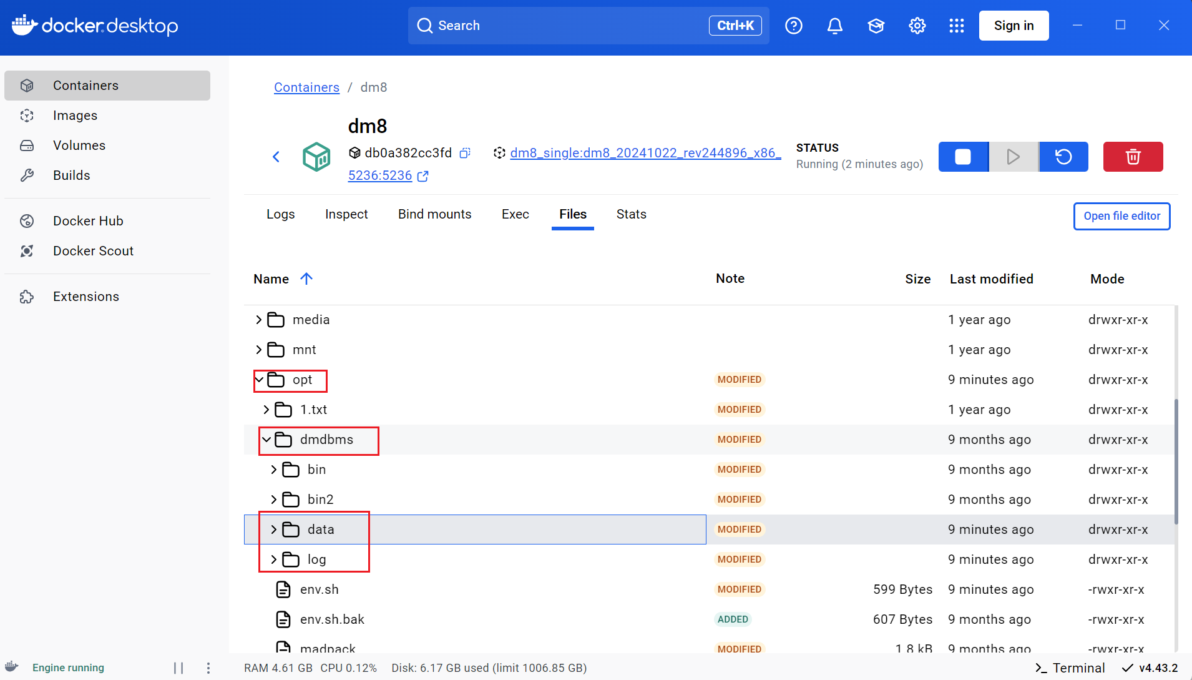Image resolution: width=1192 pixels, height=680 pixels.
Task: Expand the 1.txt folder
Action: click(266, 410)
